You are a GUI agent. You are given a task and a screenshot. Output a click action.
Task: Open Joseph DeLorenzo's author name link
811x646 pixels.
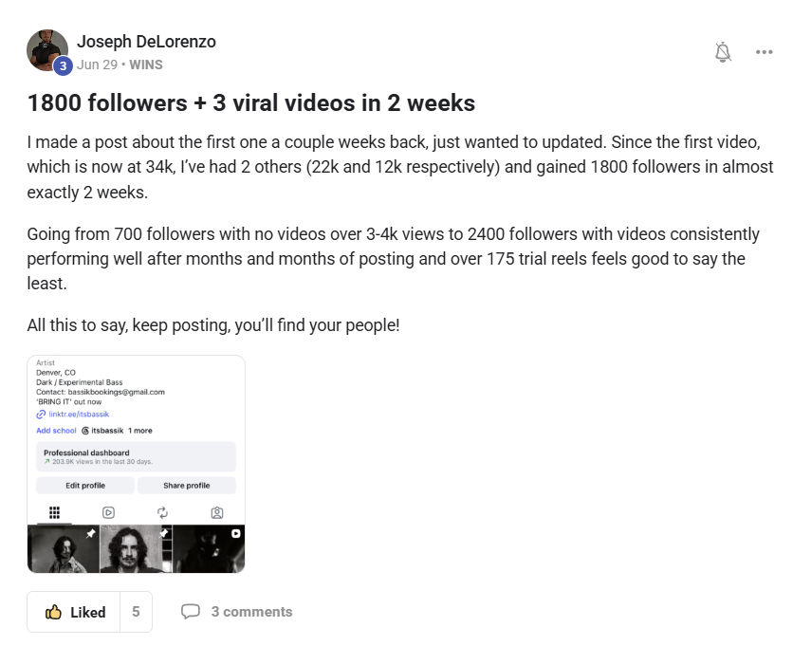point(146,42)
